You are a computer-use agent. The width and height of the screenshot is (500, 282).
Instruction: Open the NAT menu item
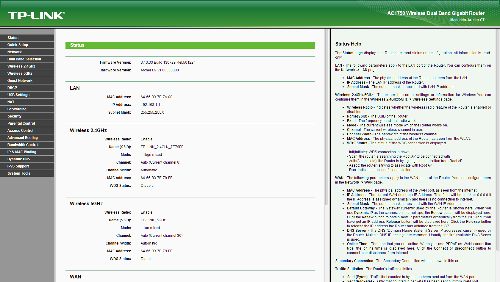[27, 102]
